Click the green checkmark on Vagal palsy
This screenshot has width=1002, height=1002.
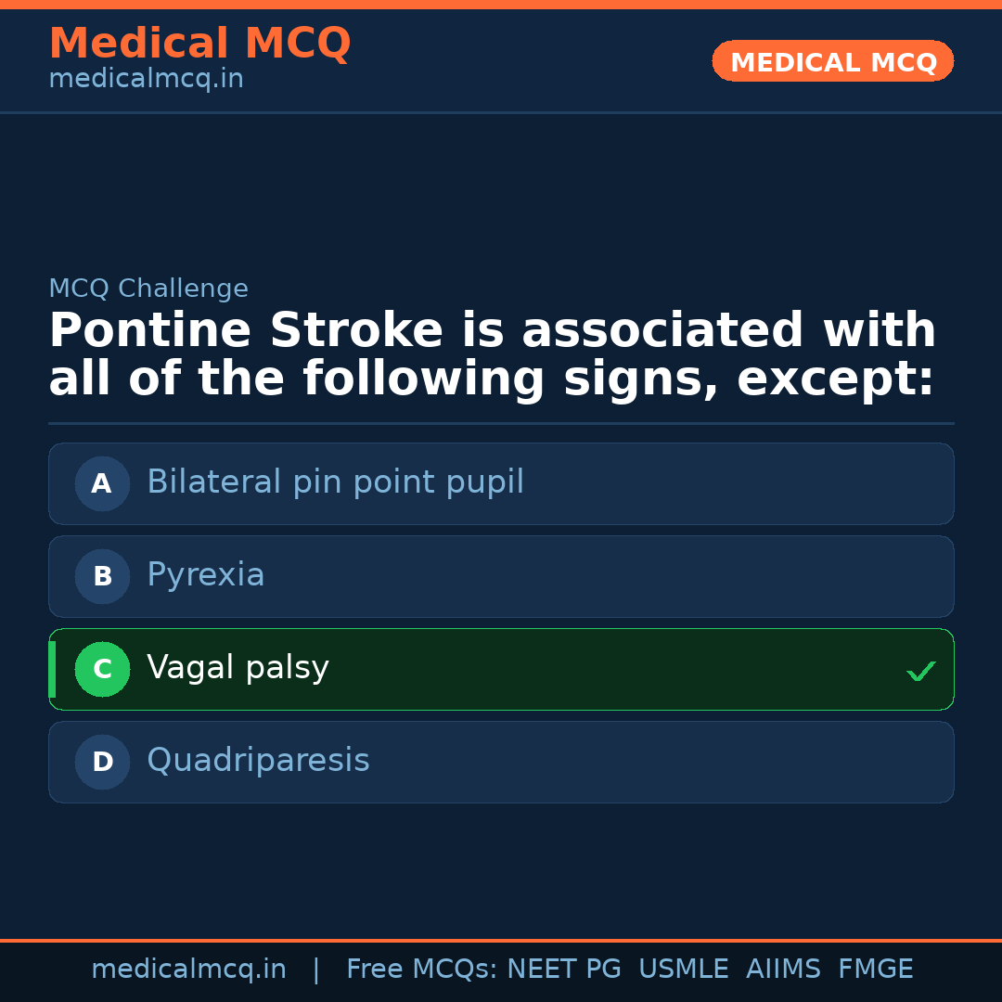(921, 670)
